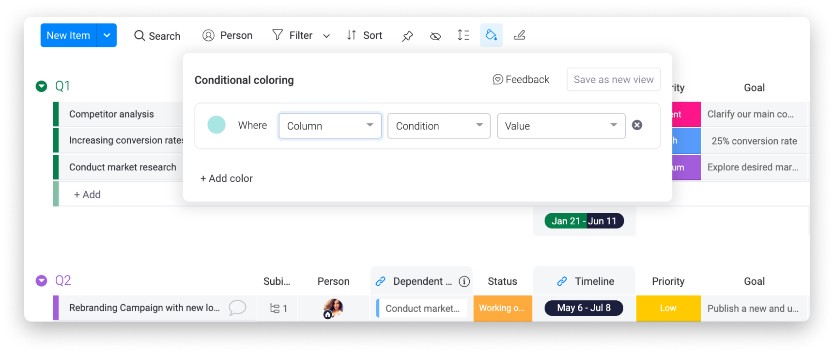
Task: Click the Feedback link
Action: 521,79
